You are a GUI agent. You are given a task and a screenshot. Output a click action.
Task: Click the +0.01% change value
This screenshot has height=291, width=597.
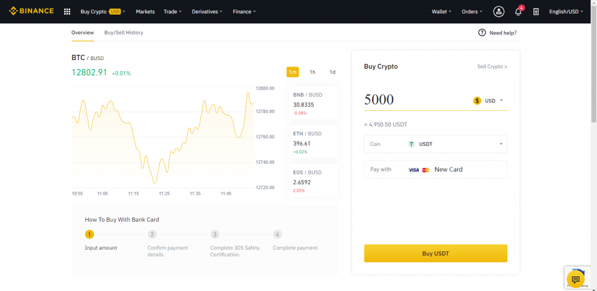pos(121,73)
